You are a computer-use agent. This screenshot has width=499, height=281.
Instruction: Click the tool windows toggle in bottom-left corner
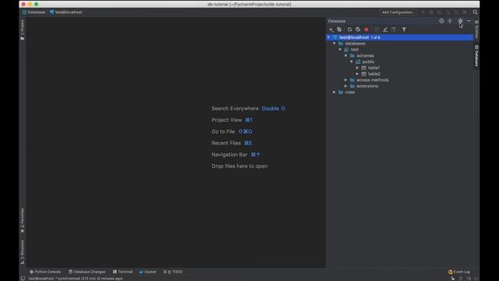pyautogui.click(x=23, y=278)
